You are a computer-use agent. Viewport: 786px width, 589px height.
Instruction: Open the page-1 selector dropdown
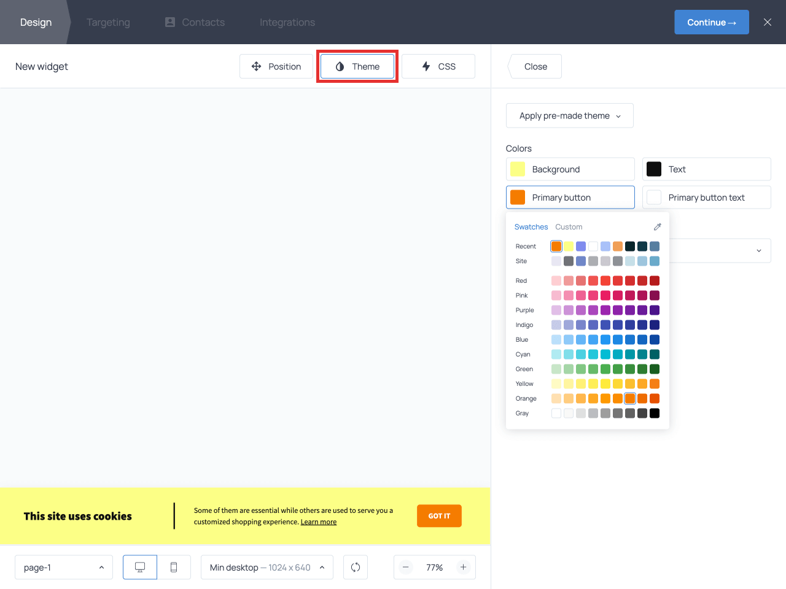pos(64,568)
